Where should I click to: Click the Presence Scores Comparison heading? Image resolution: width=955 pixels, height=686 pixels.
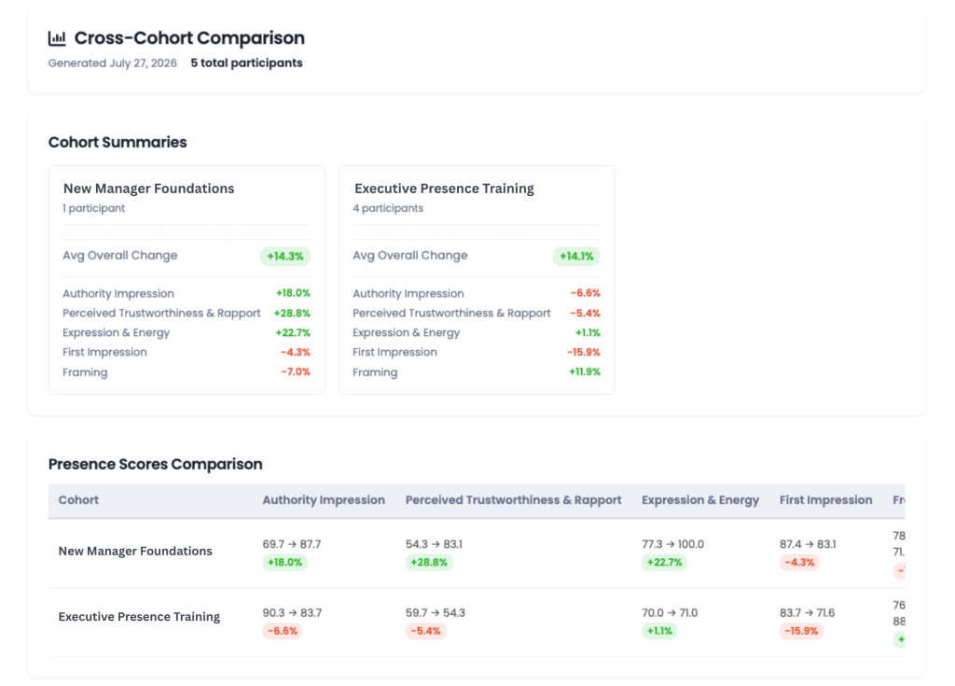coord(156,464)
